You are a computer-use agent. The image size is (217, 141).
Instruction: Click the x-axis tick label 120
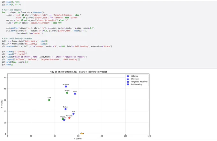[149, 136]
